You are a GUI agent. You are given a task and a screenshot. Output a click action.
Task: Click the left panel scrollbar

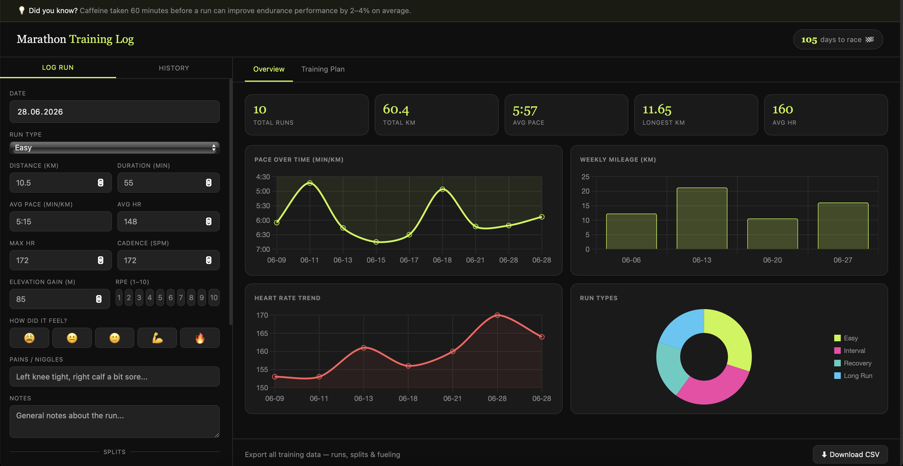tap(231, 202)
